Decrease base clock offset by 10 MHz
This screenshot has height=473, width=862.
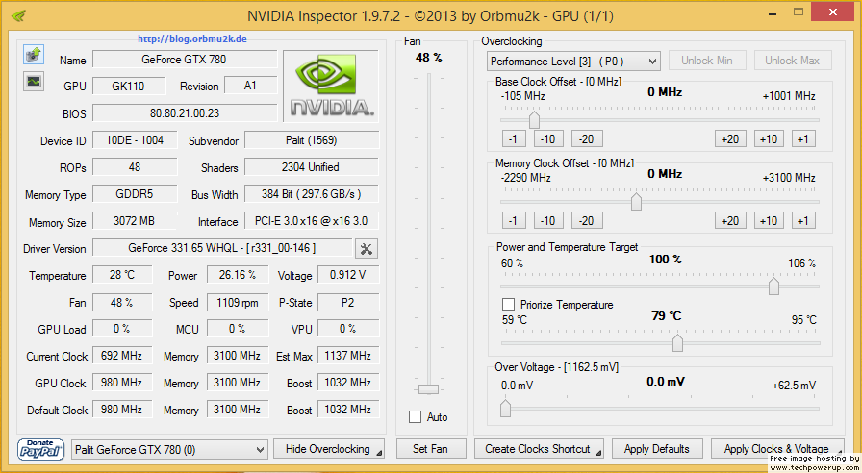[547, 139]
